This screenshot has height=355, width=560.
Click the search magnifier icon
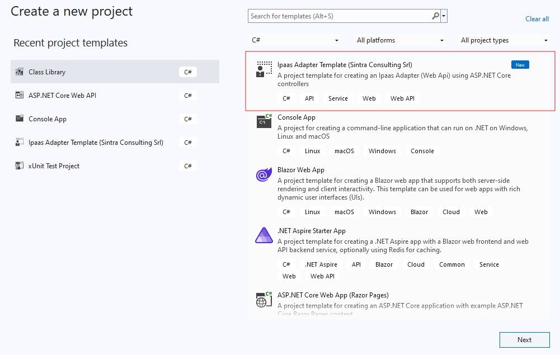point(435,16)
